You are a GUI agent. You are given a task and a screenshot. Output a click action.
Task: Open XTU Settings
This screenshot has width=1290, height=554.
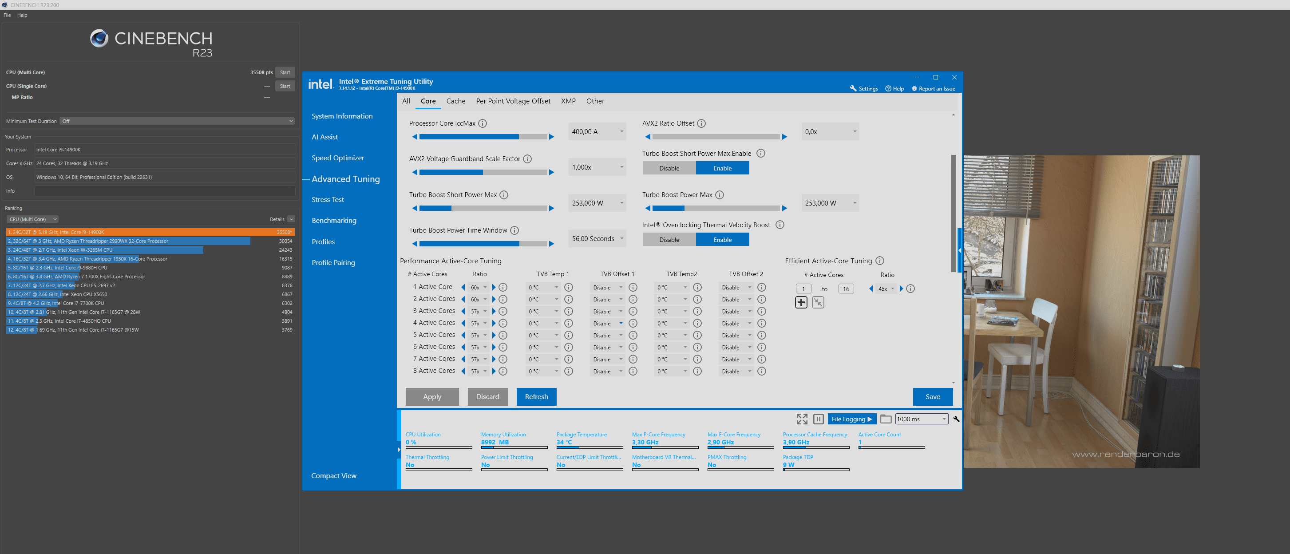click(x=864, y=89)
